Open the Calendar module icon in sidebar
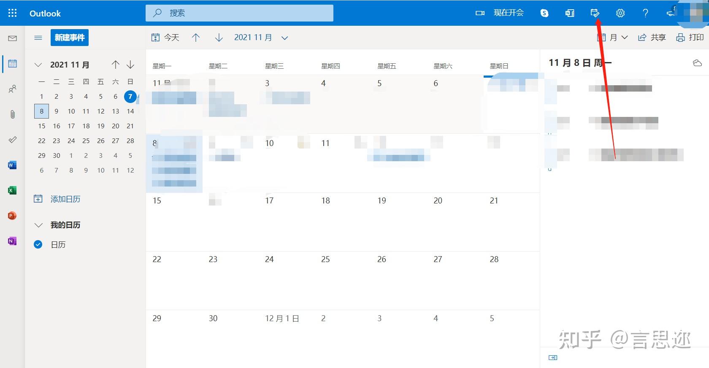 [x=13, y=64]
